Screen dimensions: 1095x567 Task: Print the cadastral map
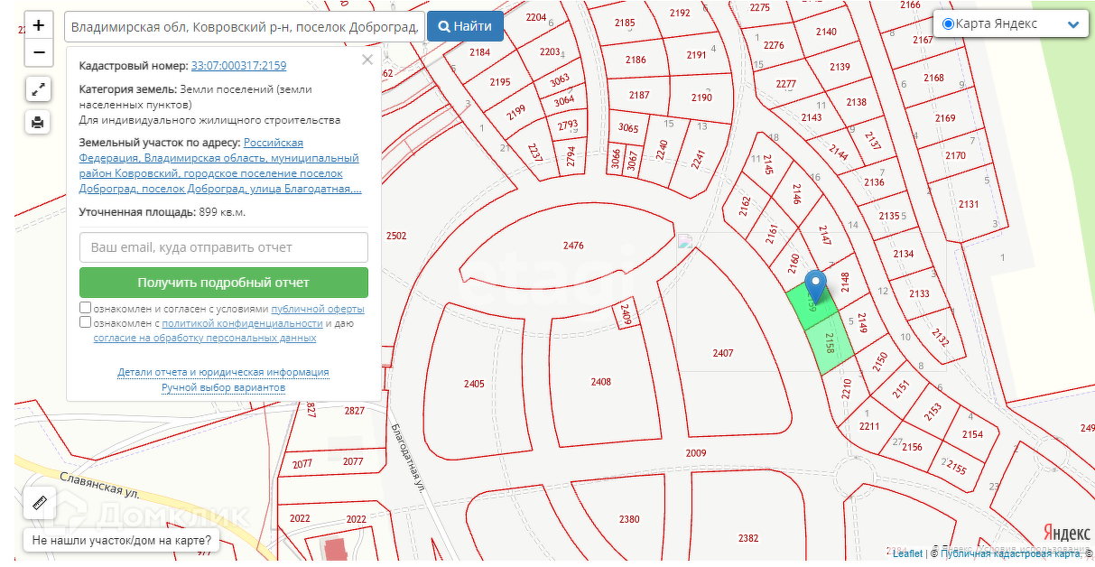38,122
